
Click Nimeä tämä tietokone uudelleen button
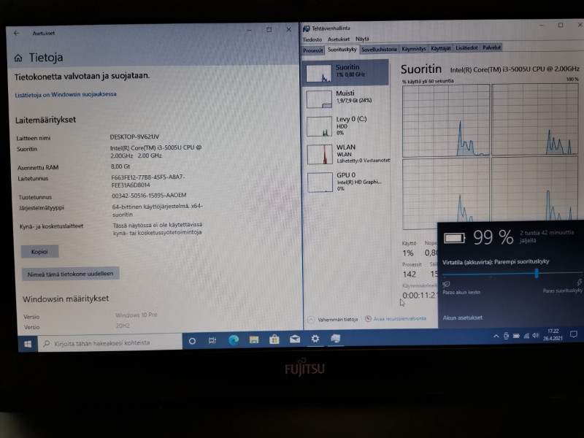70,274
